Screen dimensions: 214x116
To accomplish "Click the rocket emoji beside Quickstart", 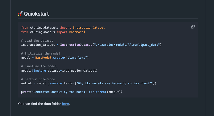I will tap(20, 14).
